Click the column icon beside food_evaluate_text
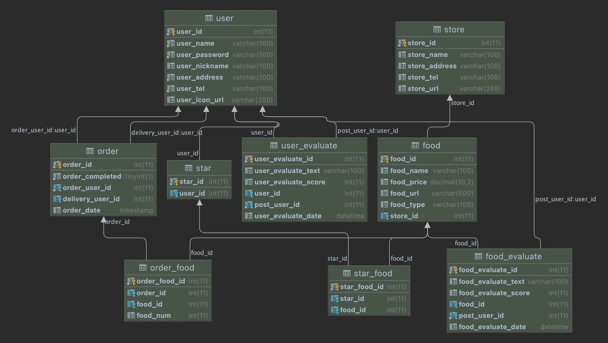 (x=453, y=282)
